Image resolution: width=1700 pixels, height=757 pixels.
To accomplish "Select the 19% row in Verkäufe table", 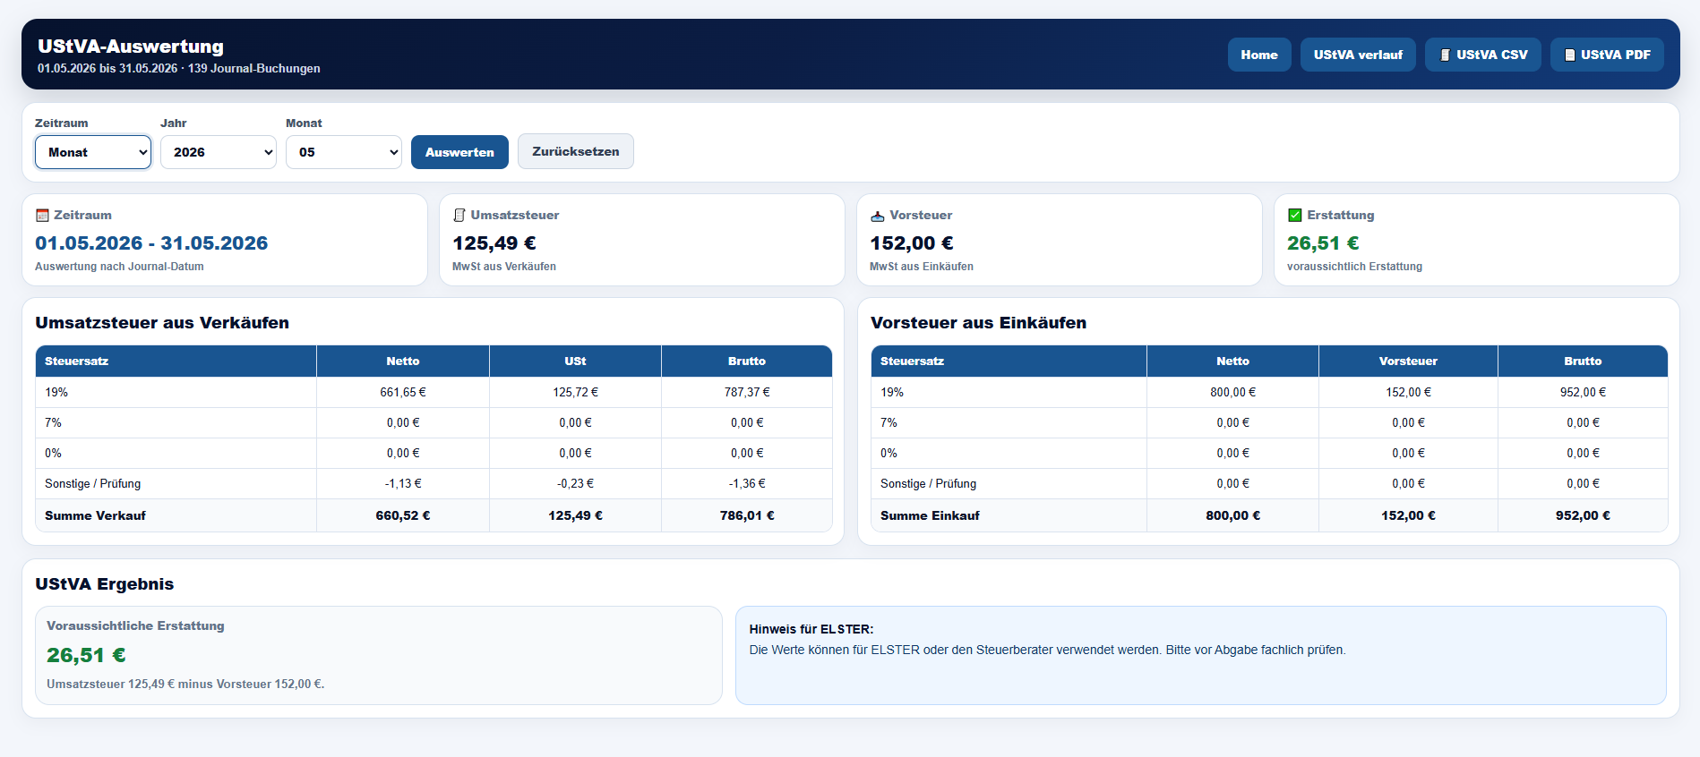I will [x=434, y=392].
